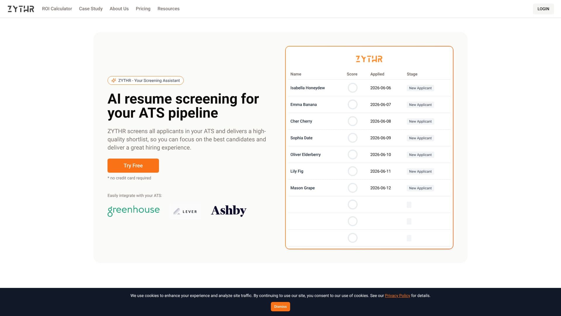
Task: Click Oliver Elderberry's score circle
Action: (353, 154)
